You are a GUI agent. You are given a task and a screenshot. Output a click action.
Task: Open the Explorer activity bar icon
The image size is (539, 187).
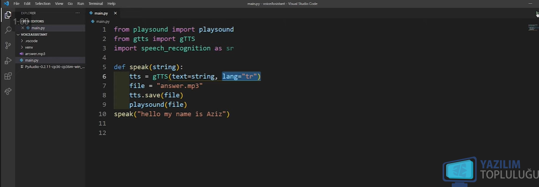[x=8, y=15]
